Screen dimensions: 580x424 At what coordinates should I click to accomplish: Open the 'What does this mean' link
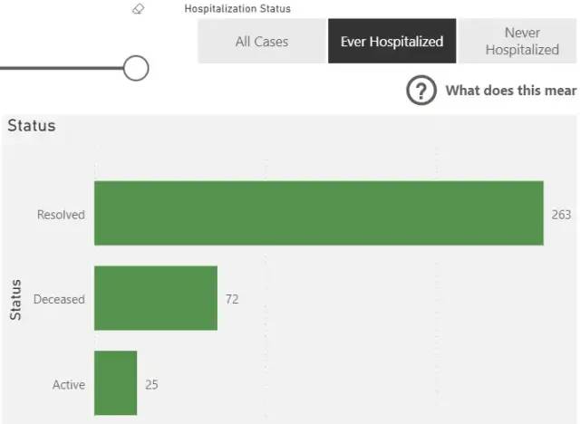[511, 91]
